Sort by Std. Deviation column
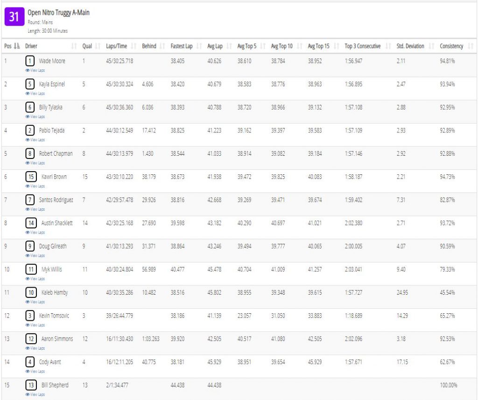The height and width of the screenshot is (400, 478). (410, 46)
